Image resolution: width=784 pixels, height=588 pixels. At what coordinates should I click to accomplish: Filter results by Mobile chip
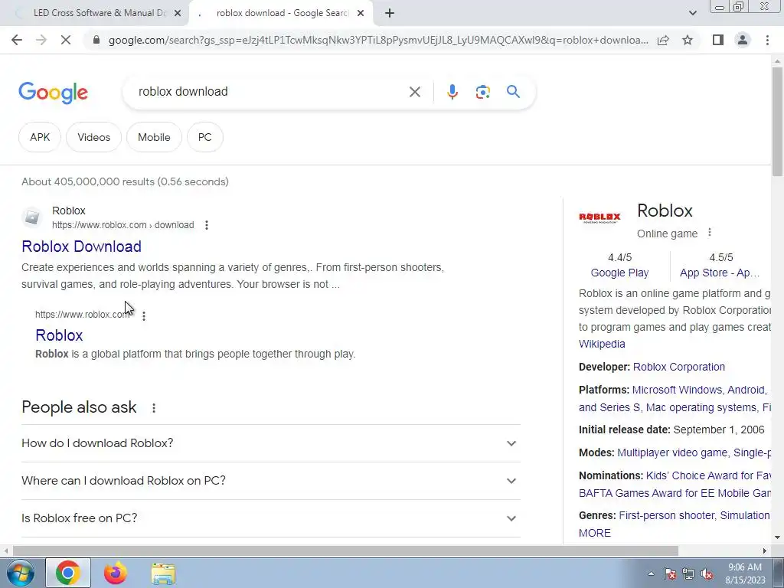pos(154,137)
